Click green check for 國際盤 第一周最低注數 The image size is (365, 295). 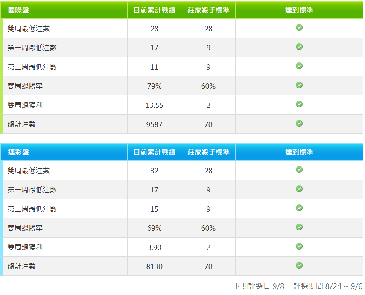click(299, 47)
